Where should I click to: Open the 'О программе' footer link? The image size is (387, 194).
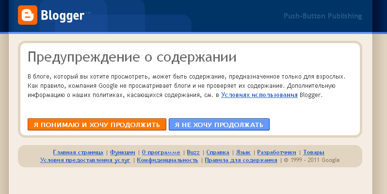point(161,152)
